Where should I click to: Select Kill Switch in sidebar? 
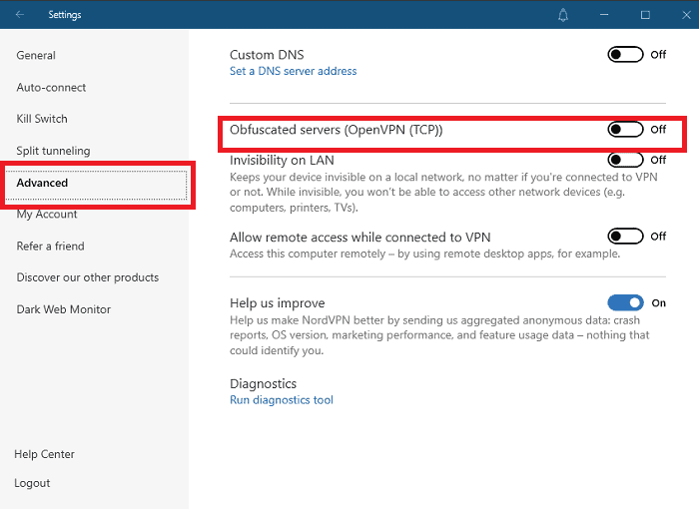[x=42, y=119]
